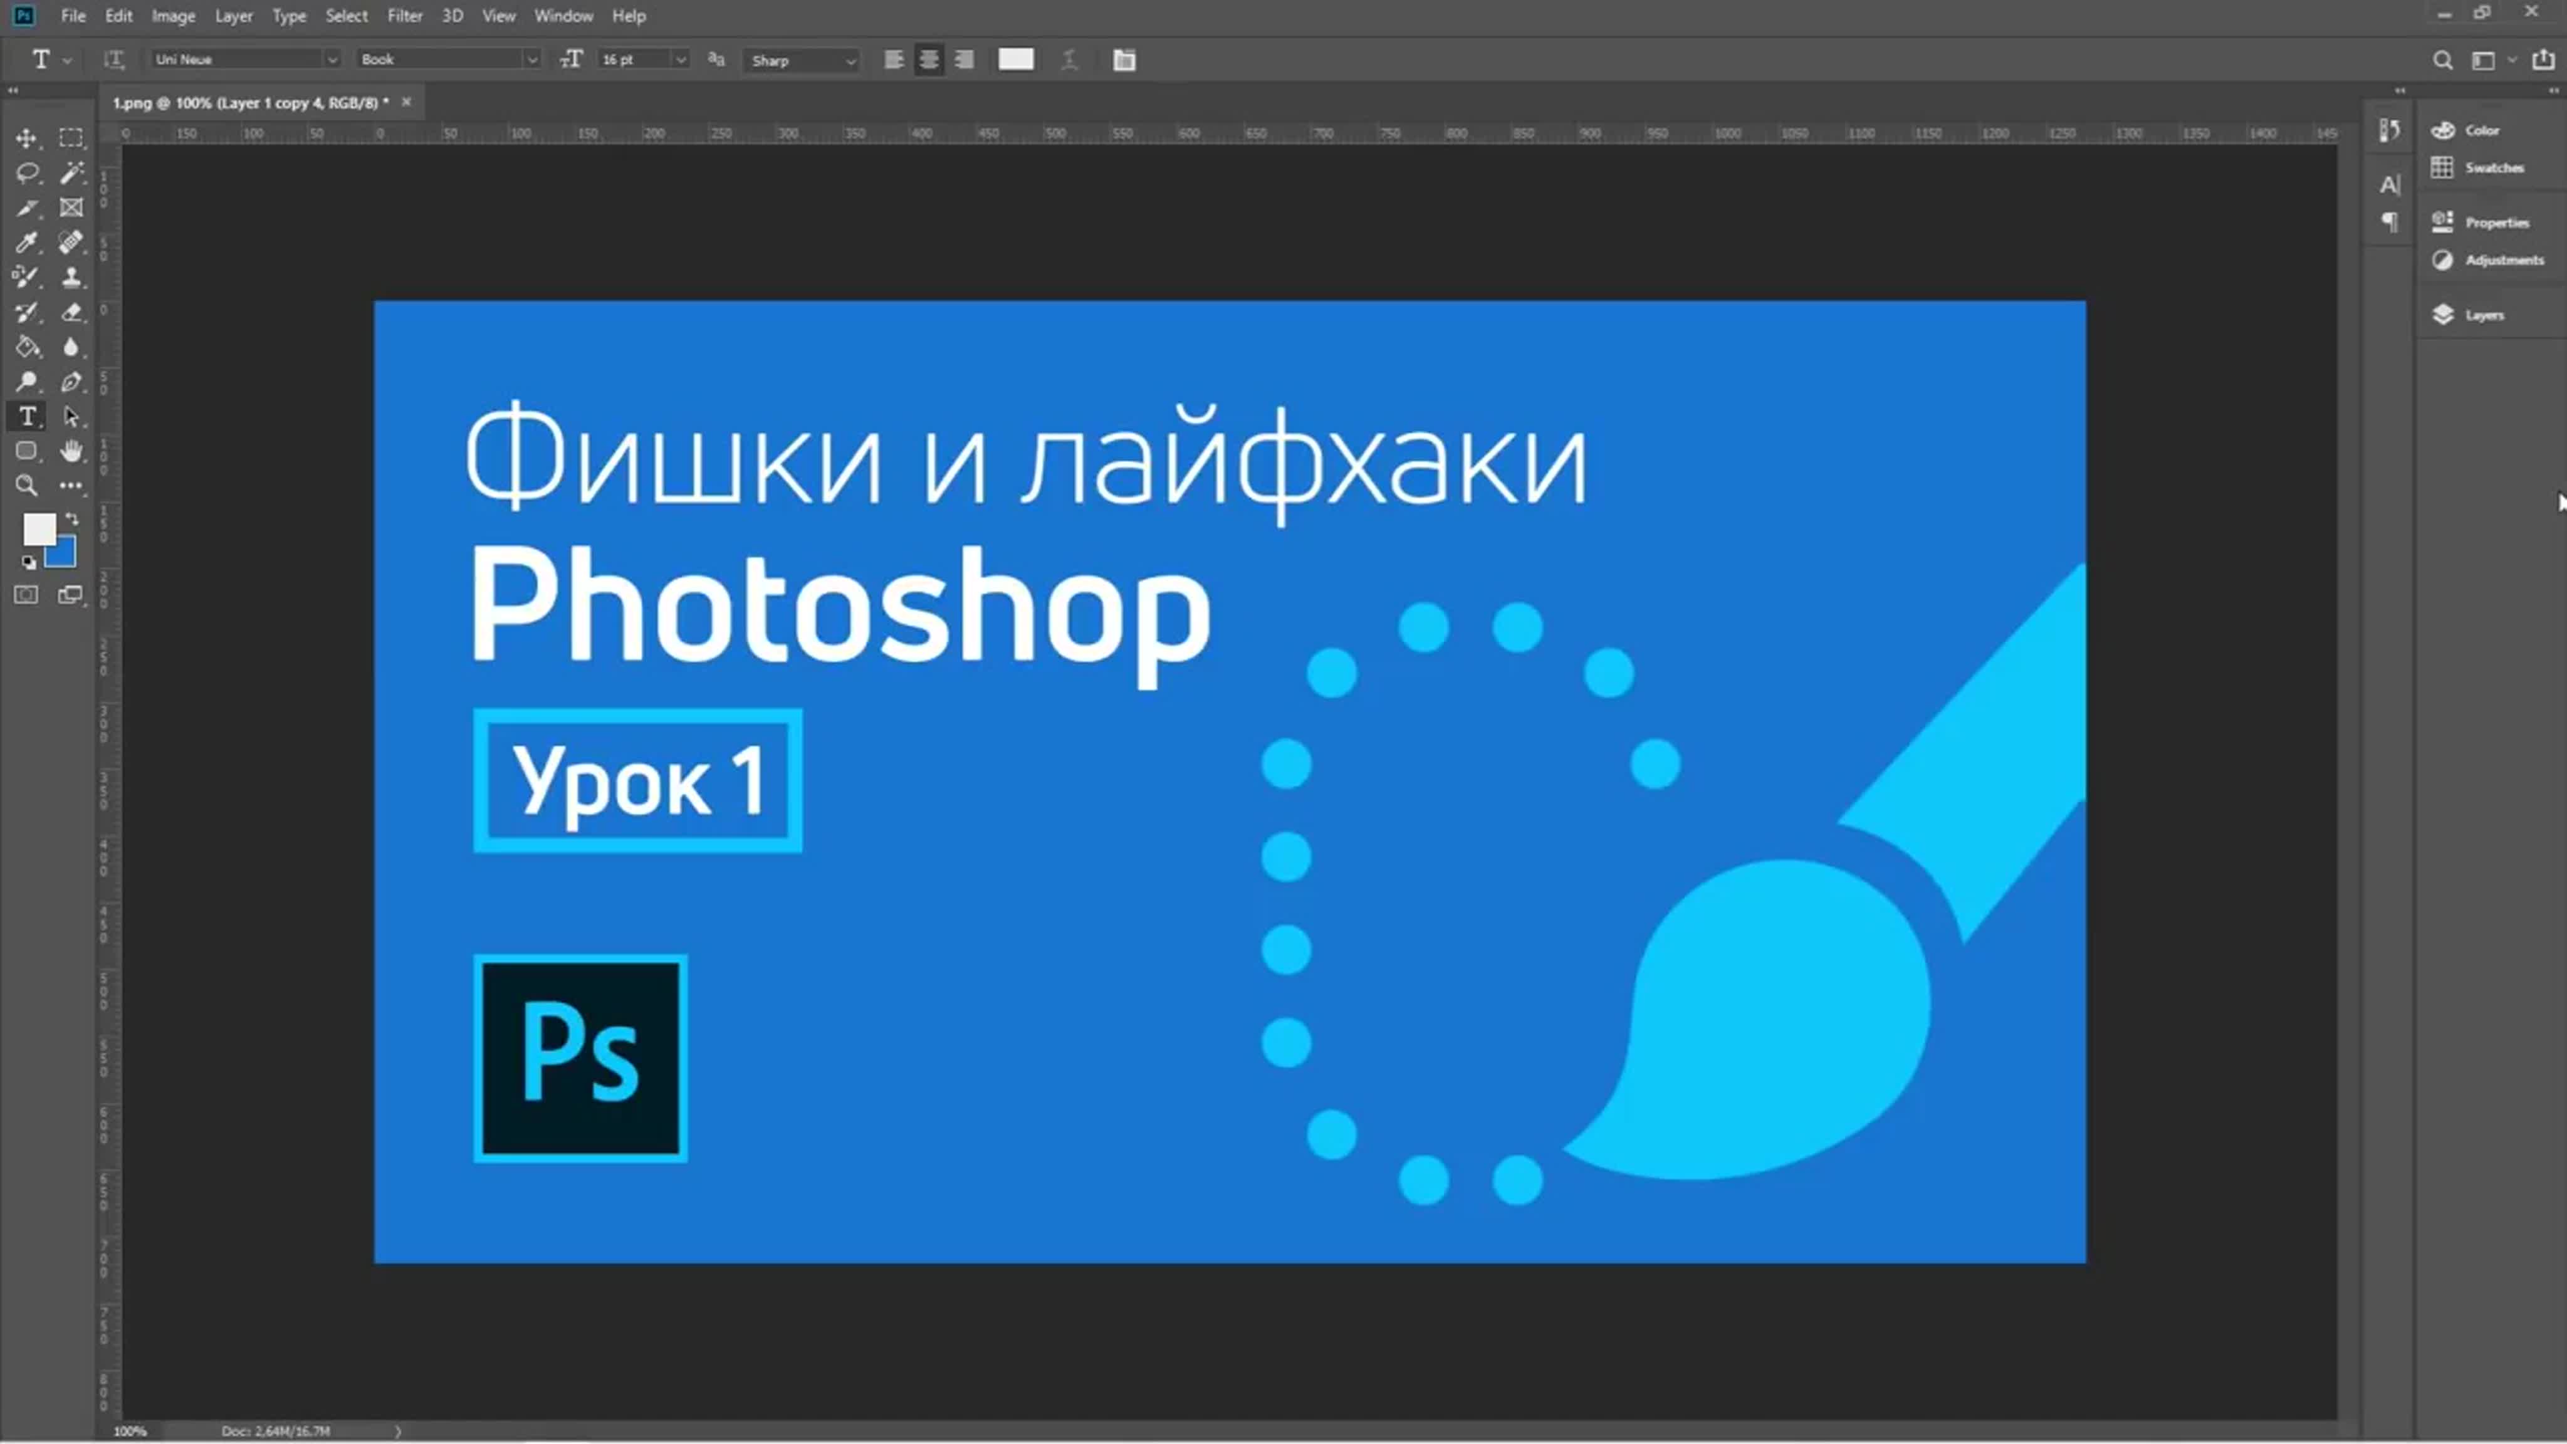Open the Filter menu
This screenshot has height=1444, width=2567.
click(405, 16)
